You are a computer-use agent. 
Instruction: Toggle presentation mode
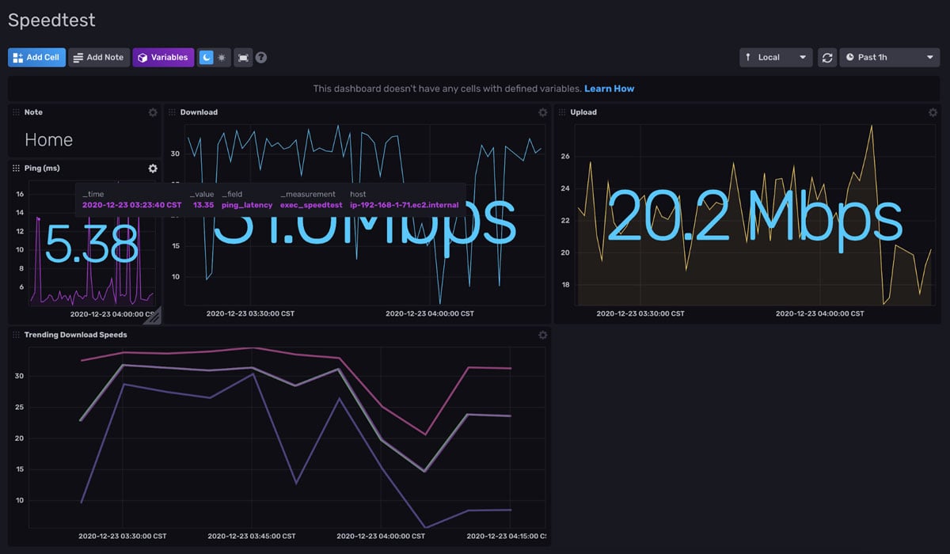click(241, 57)
